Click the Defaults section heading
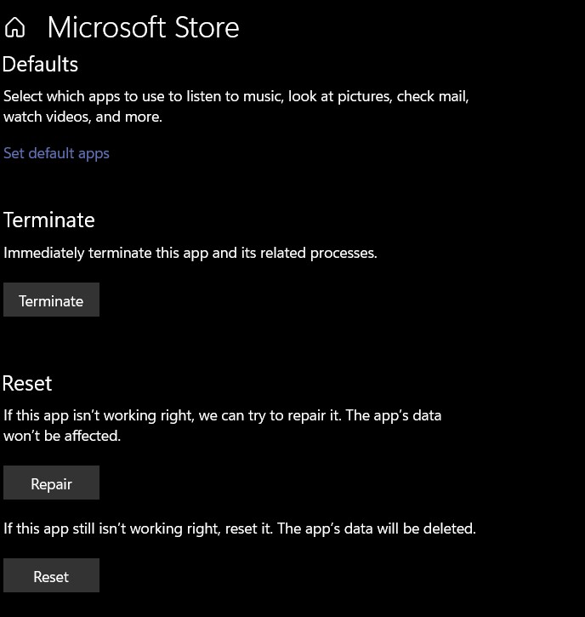The width and height of the screenshot is (585, 617). click(40, 65)
